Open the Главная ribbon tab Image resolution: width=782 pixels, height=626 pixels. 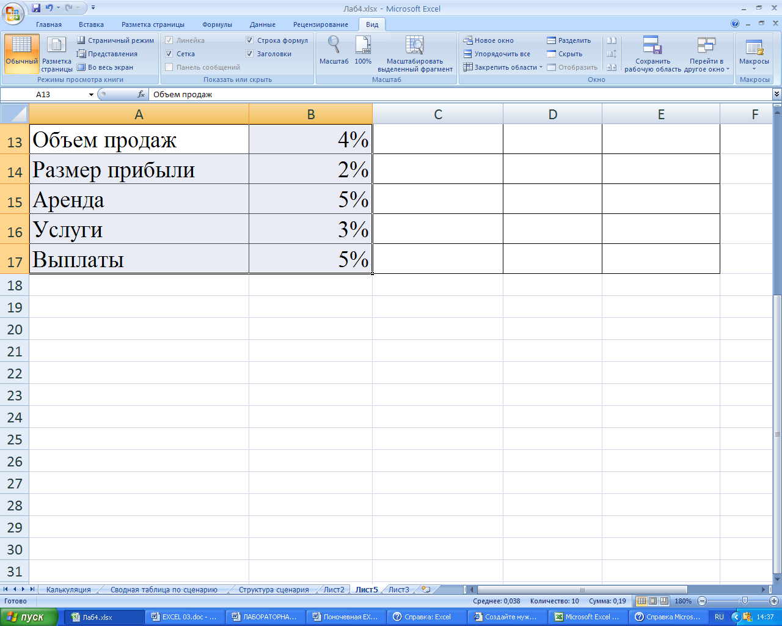click(49, 24)
